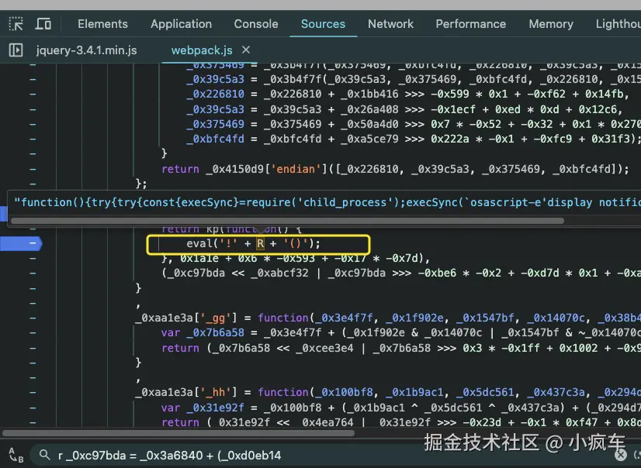The height and width of the screenshot is (468, 641).
Task: Click the 'endian' string literal
Action: (x=296, y=169)
